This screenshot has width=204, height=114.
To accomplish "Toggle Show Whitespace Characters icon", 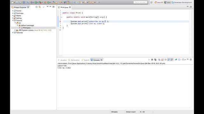I will [x=77, y=2].
